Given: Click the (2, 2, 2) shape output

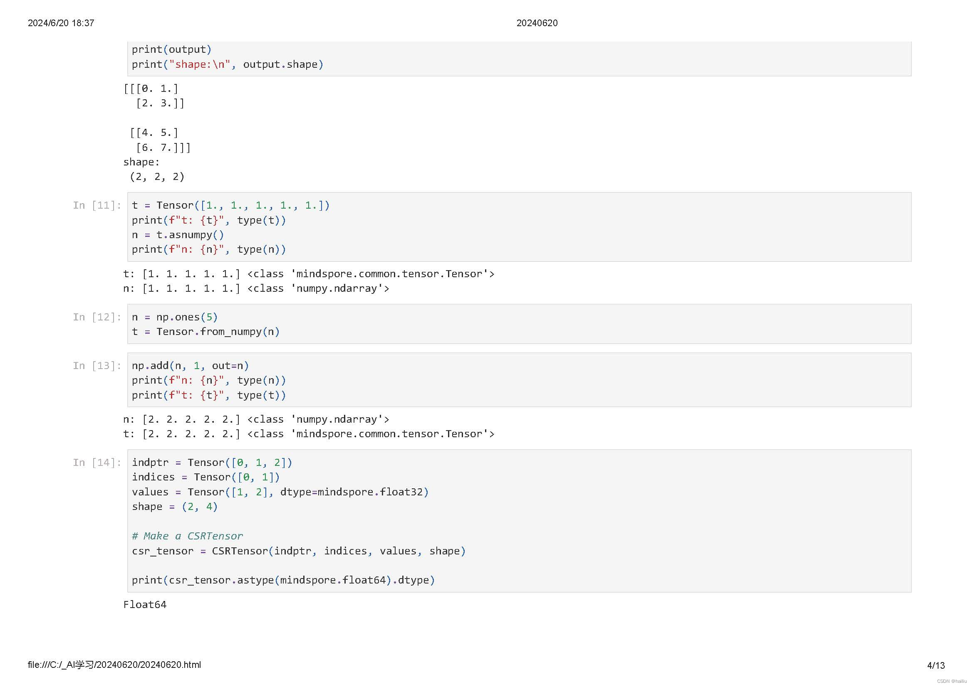Looking at the screenshot, I should click(x=157, y=177).
